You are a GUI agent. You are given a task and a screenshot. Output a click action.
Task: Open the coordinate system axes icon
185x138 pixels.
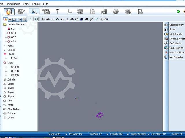[69, 11]
